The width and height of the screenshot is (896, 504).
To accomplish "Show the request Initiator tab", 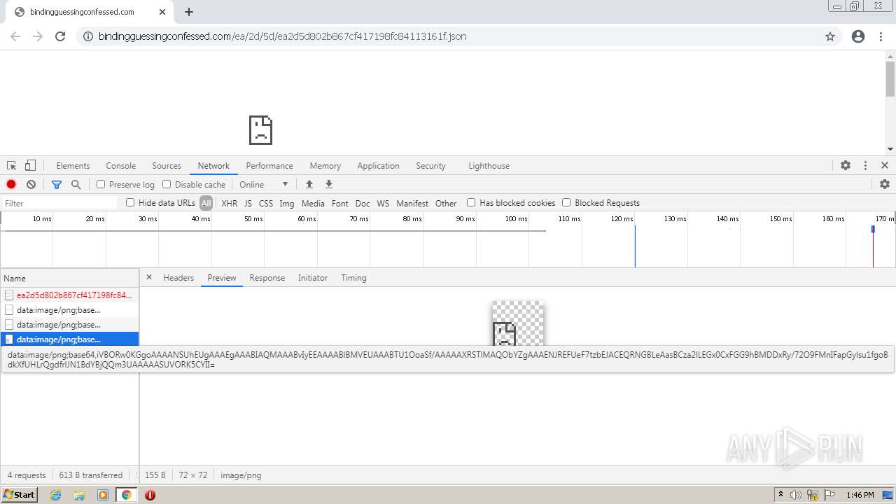I will [x=313, y=278].
